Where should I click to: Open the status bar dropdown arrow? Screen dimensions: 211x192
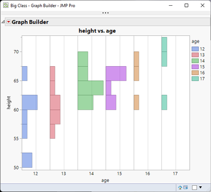[x=200, y=187]
